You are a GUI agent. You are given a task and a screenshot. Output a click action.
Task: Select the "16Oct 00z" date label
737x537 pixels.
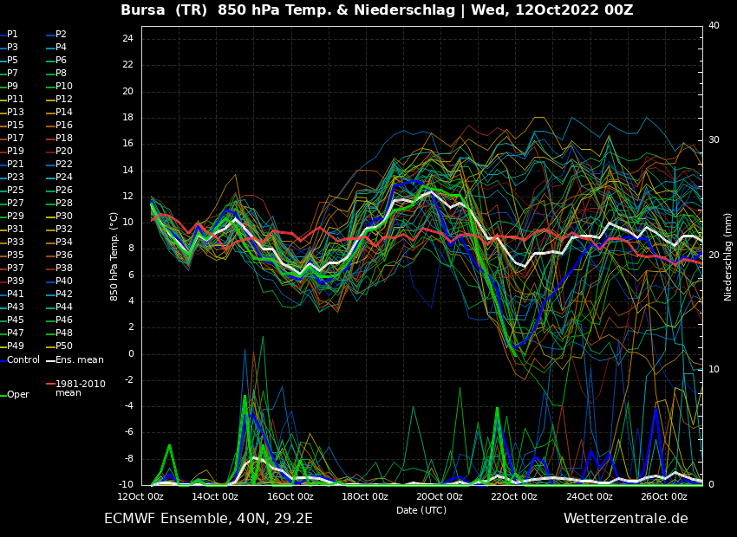tap(290, 496)
